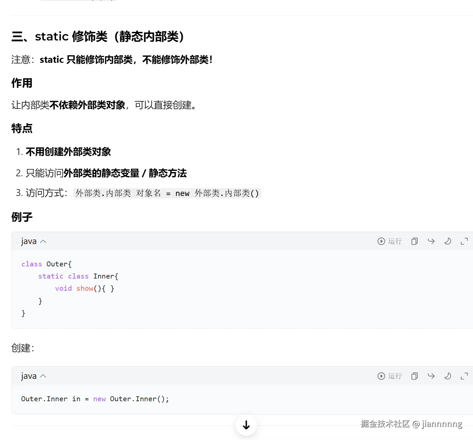
Task: Click the 运行 button on the first code block
Action: coord(394,241)
